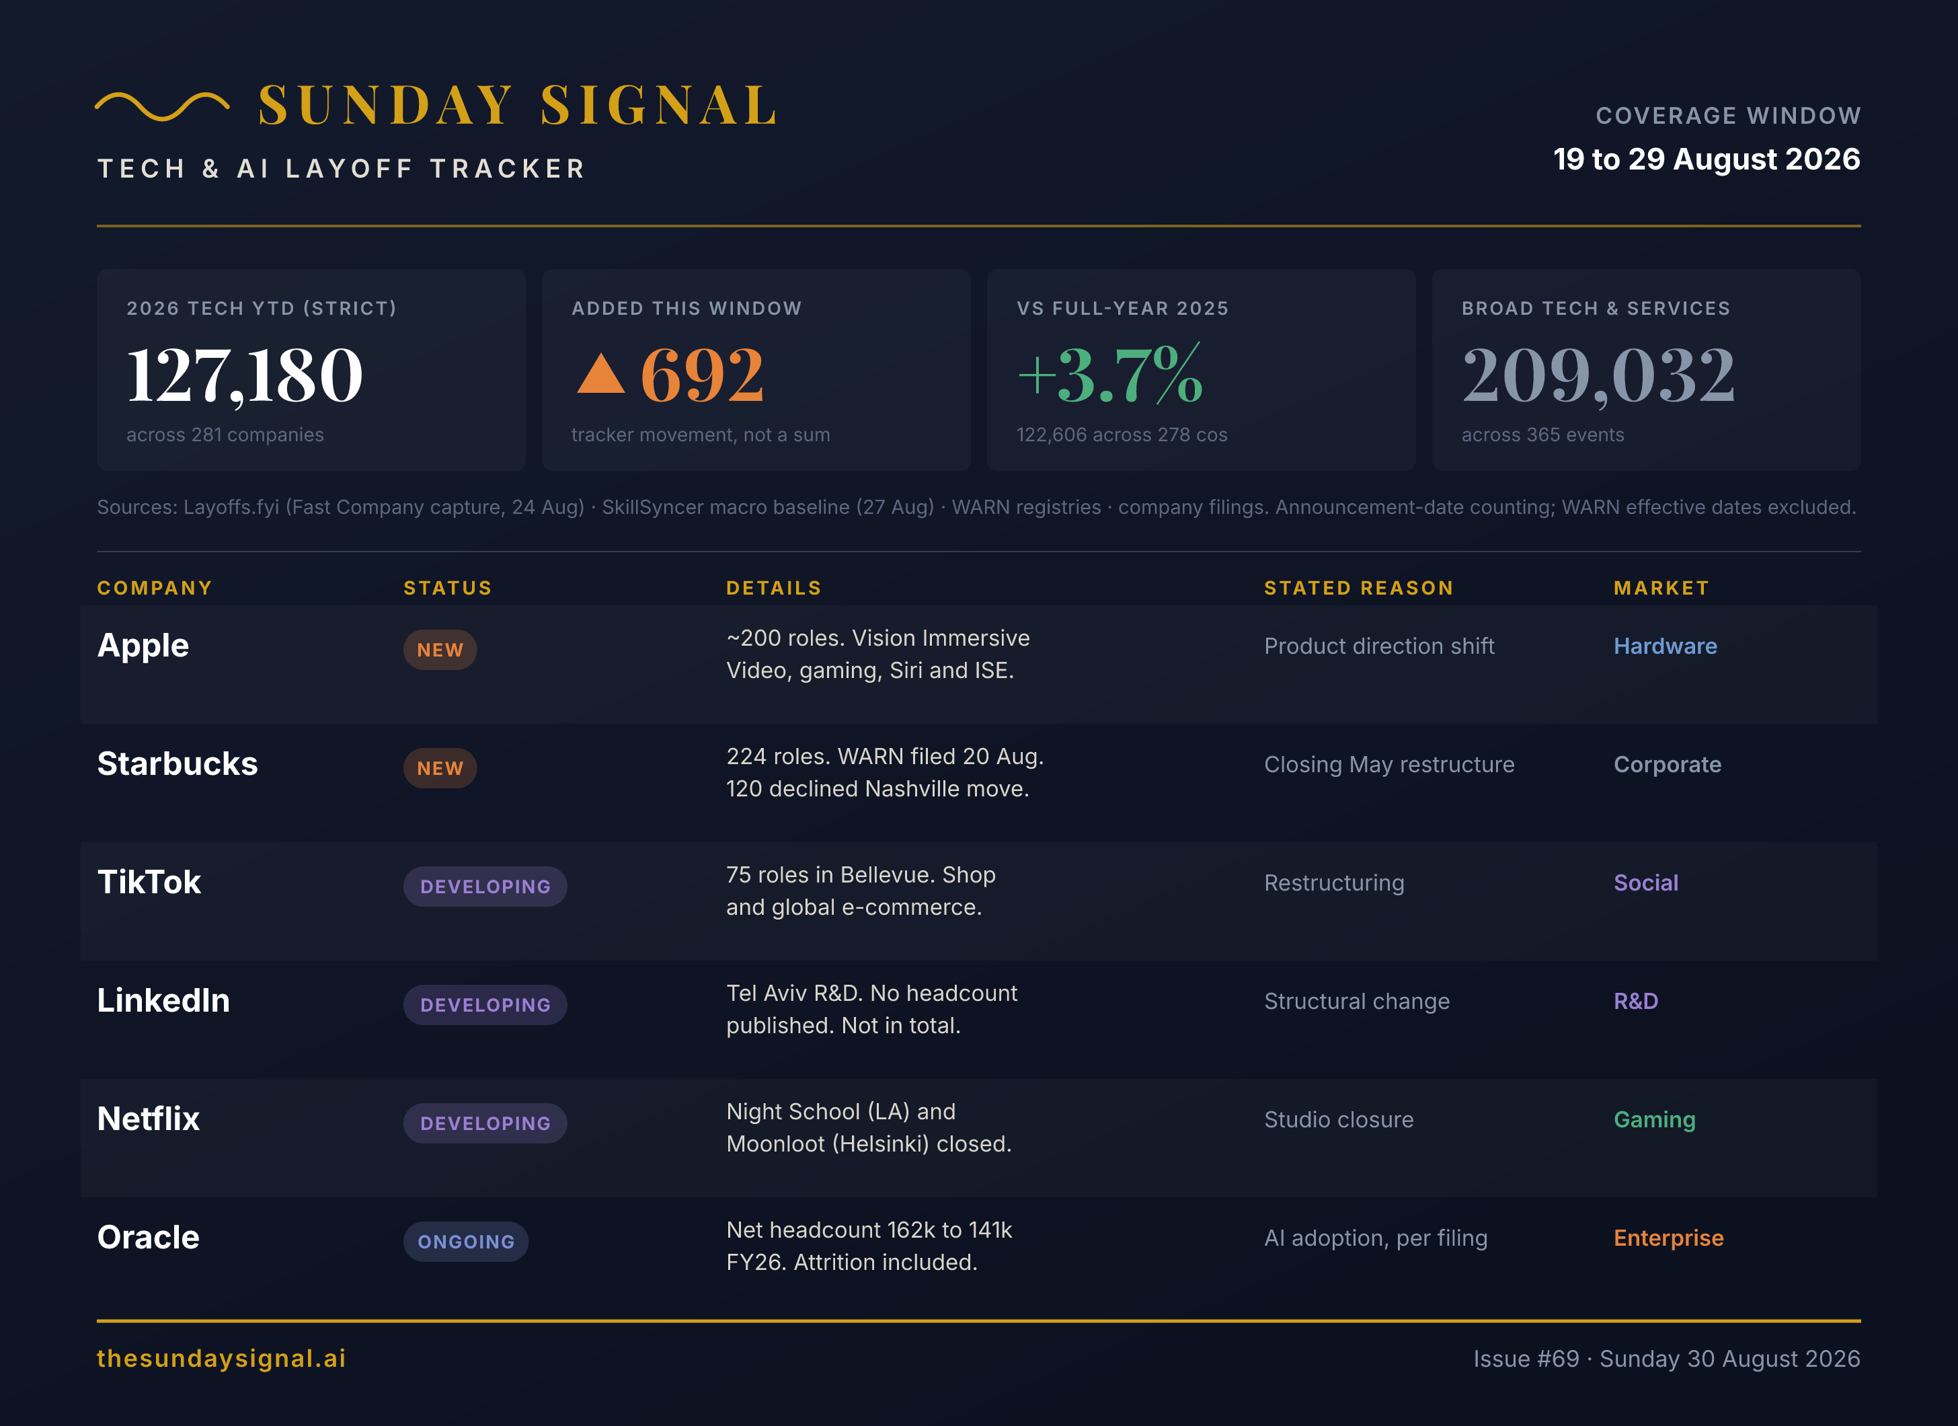Select the "Netflix" company name
Image resolution: width=1958 pixels, height=1426 pixels.
(x=148, y=1119)
